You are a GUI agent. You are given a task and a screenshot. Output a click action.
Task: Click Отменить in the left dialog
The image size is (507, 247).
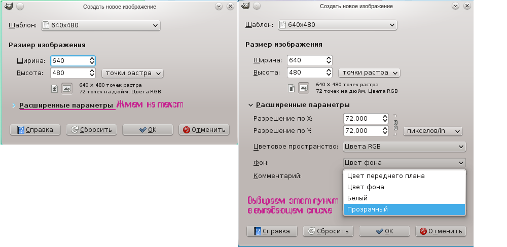pos(204,130)
